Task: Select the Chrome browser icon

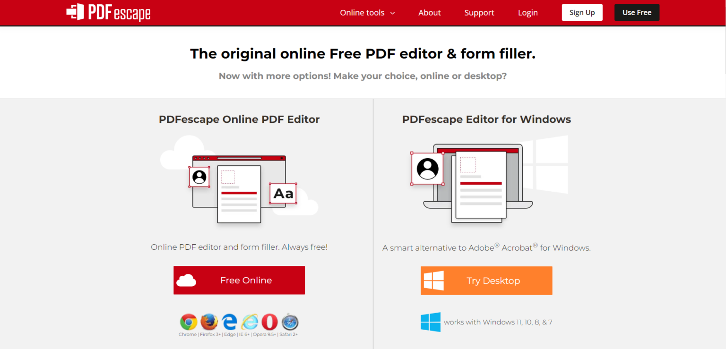Action: tap(189, 322)
